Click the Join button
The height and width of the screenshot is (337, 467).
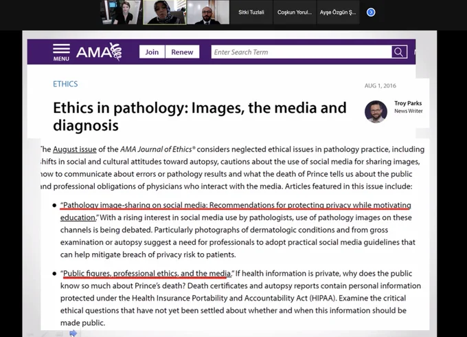point(152,52)
